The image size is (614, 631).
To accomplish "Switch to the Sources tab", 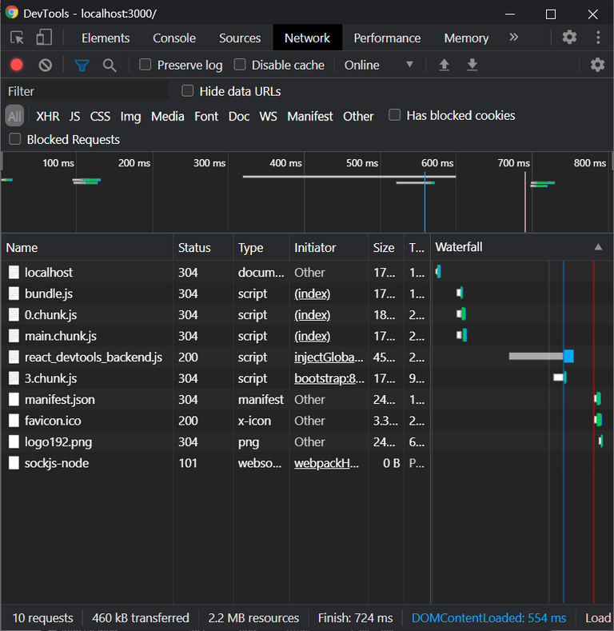I will pos(240,38).
